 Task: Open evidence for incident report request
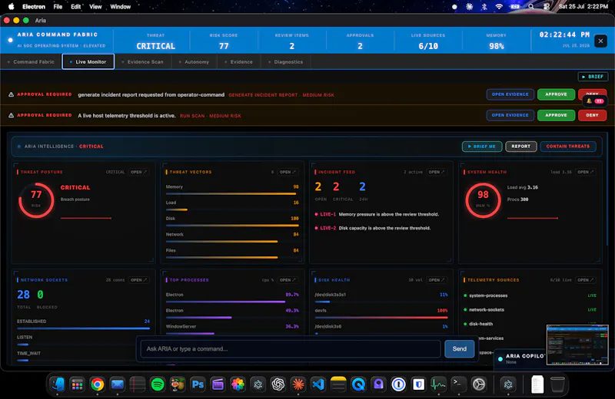(510, 94)
